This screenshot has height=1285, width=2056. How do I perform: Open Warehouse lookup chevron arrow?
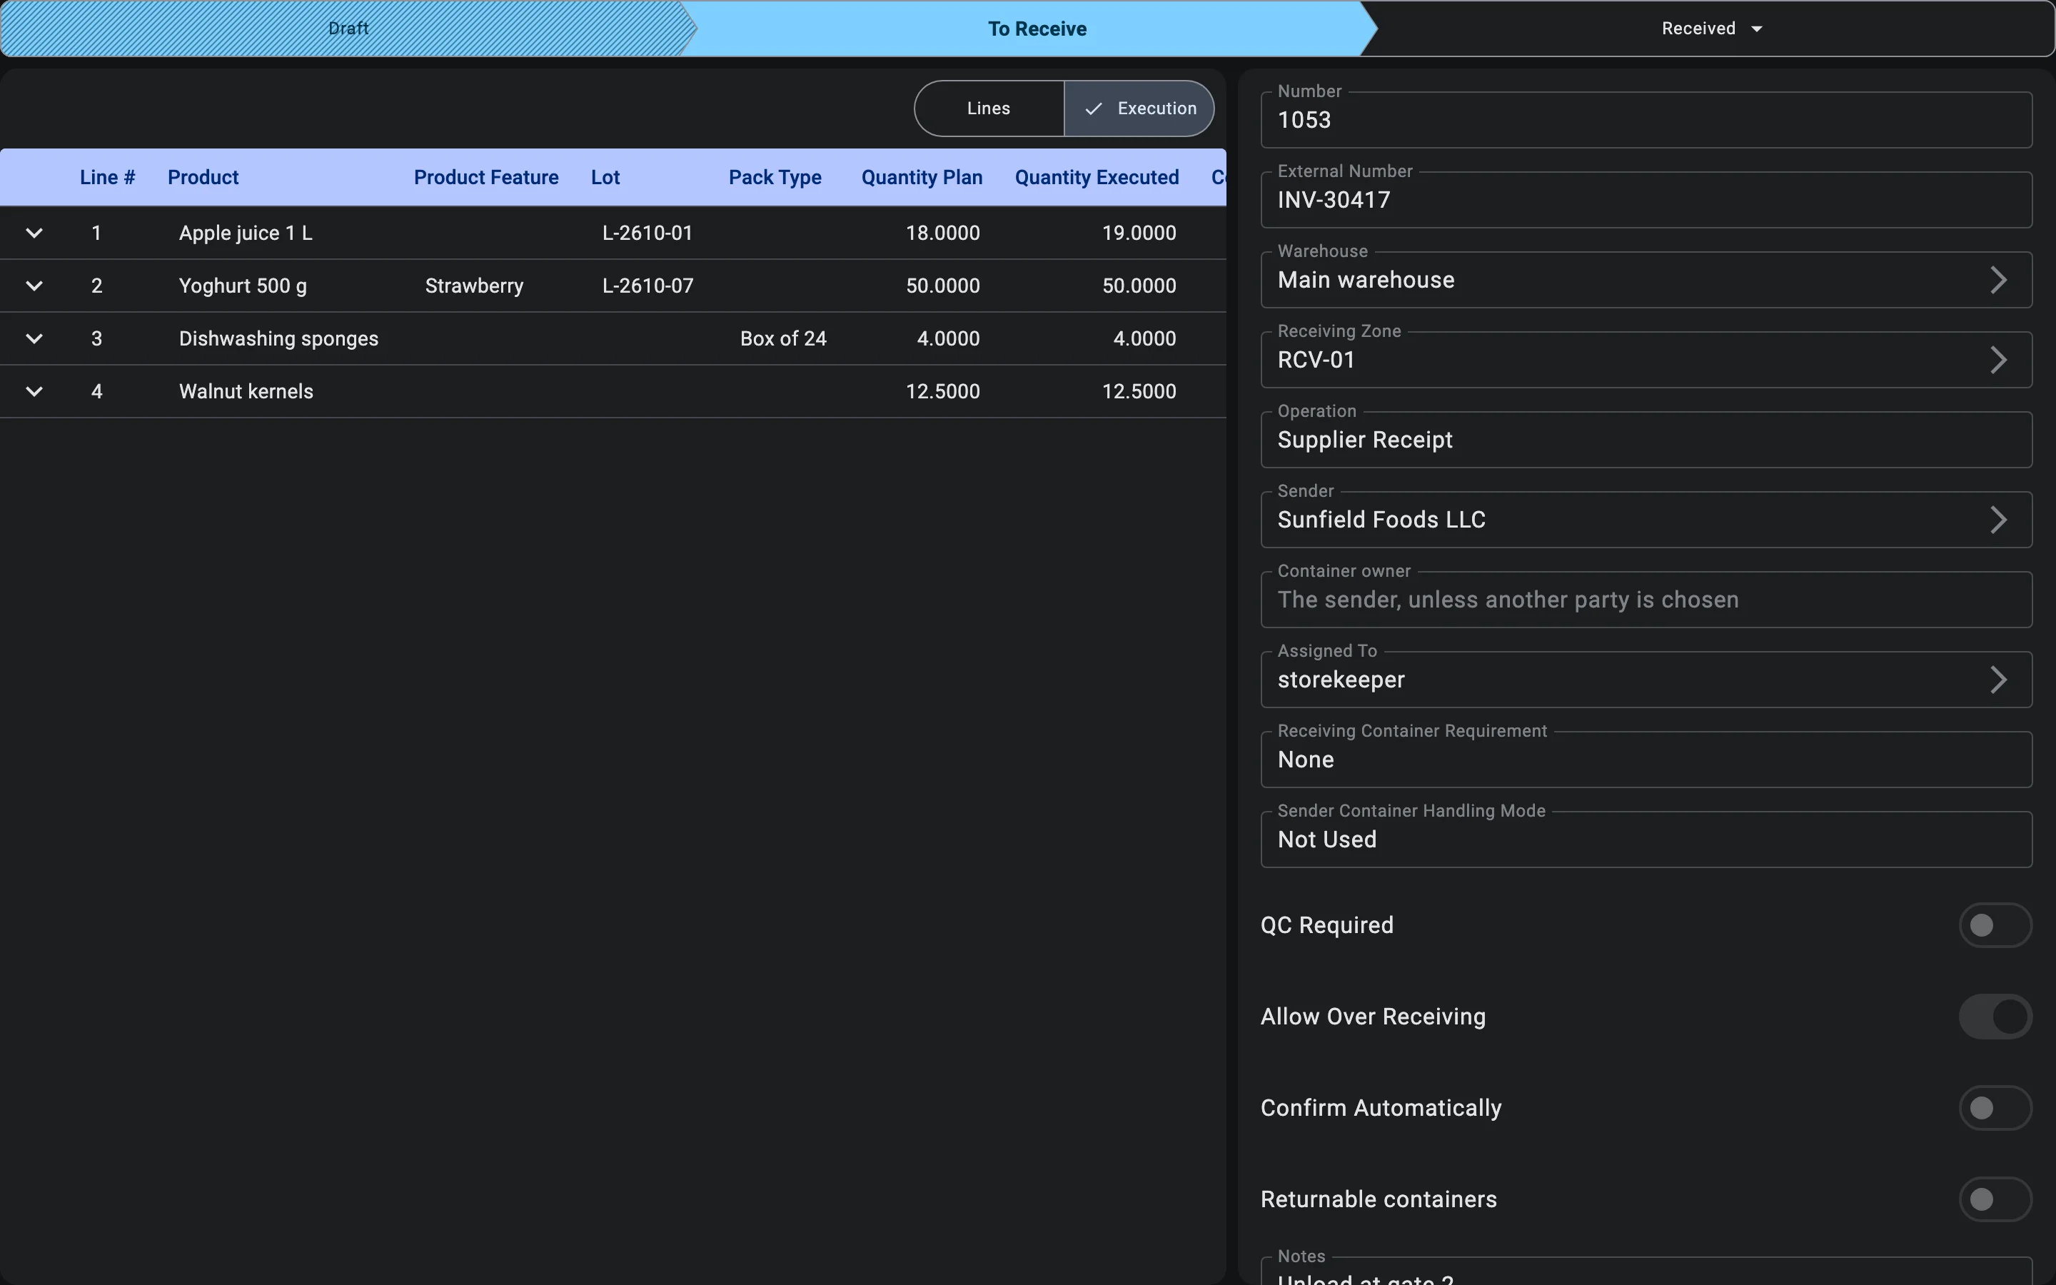(1998, 281)
